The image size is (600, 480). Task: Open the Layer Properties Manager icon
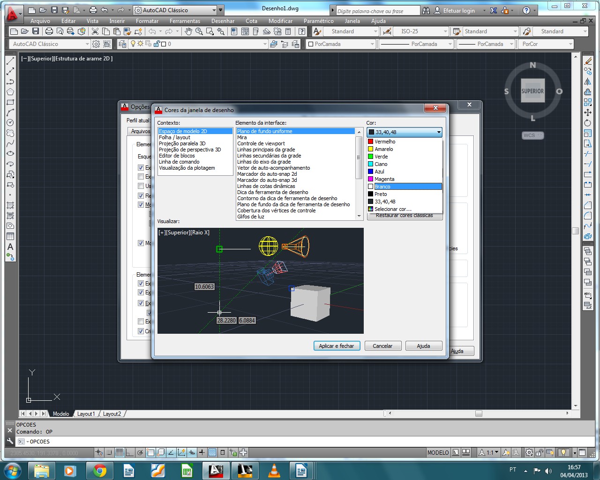click(122, 44)
